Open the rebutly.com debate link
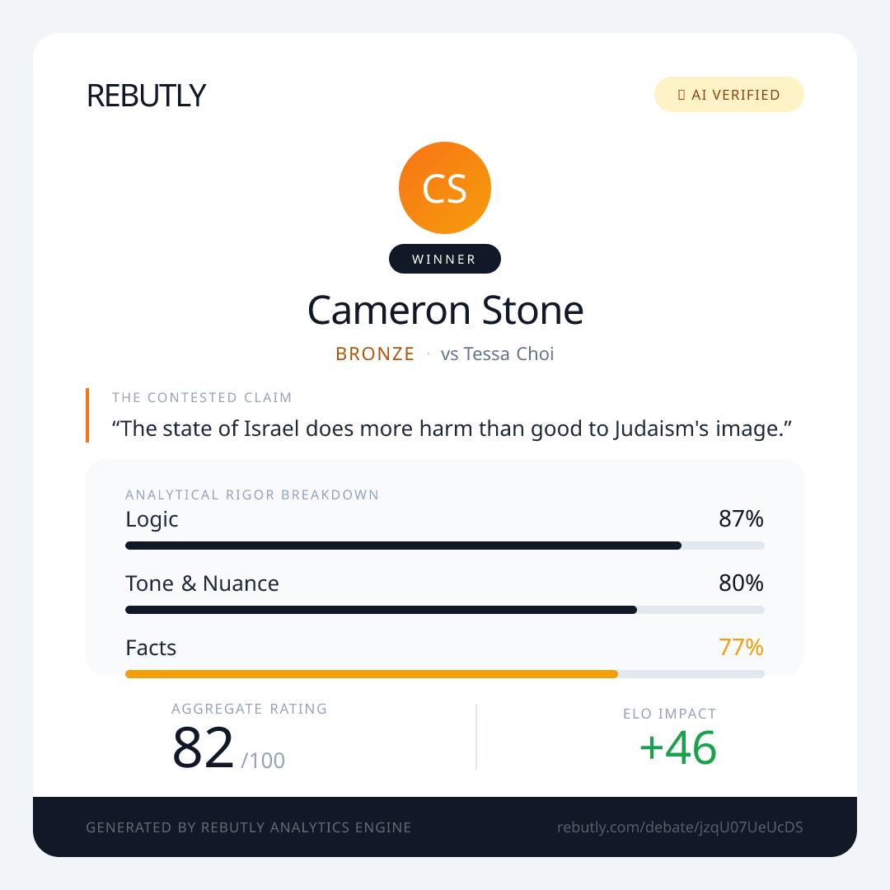Image resolution: width=890 pixels, height=890 pixels. (x=680, y=827)
